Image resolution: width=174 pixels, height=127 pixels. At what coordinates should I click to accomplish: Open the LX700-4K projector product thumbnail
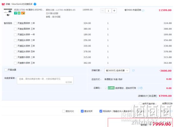pyautogui.click(x=8, y=13)
